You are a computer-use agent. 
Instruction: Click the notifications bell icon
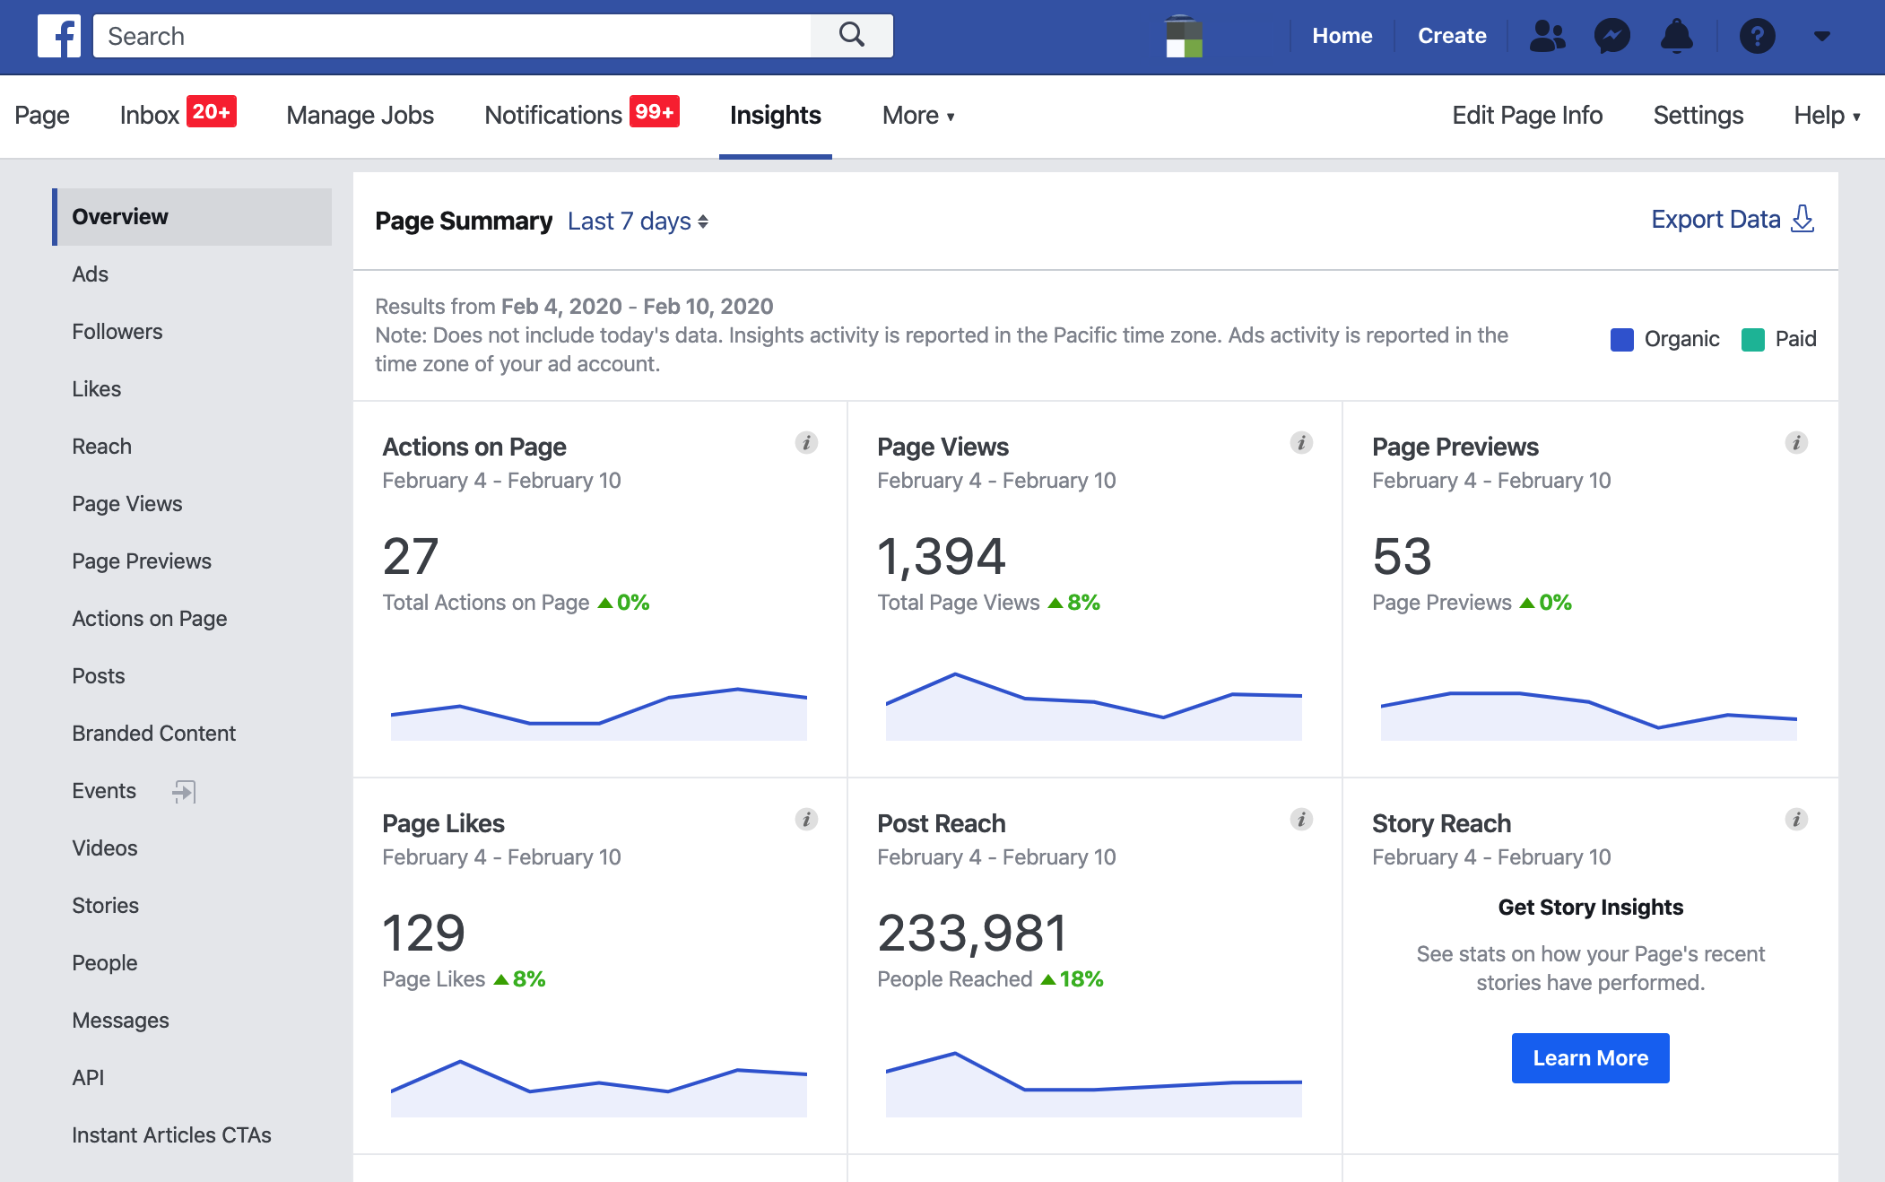tap(1677, 36)
